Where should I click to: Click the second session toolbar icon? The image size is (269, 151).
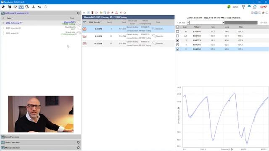88,13
